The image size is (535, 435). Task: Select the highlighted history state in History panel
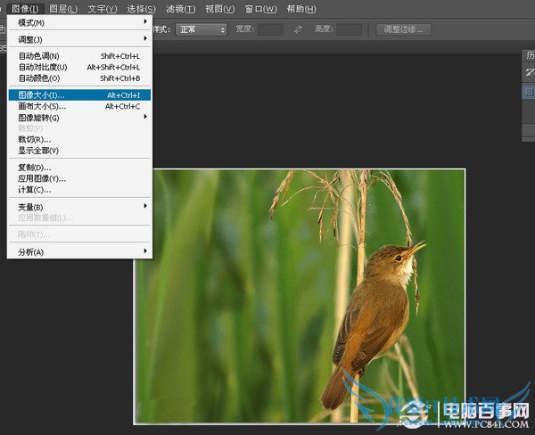click(529, 90)
